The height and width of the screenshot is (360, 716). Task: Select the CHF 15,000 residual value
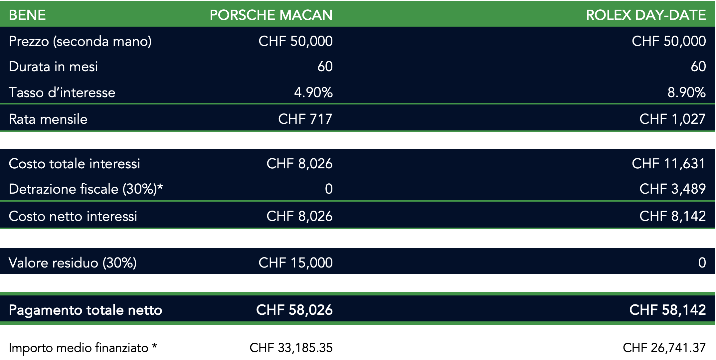point(295,263)
